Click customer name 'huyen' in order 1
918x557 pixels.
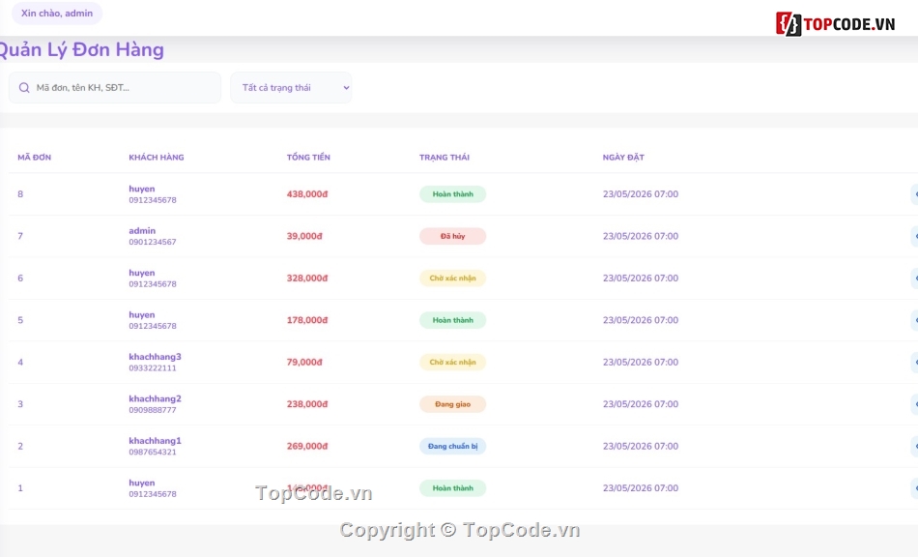pos(142,483)
